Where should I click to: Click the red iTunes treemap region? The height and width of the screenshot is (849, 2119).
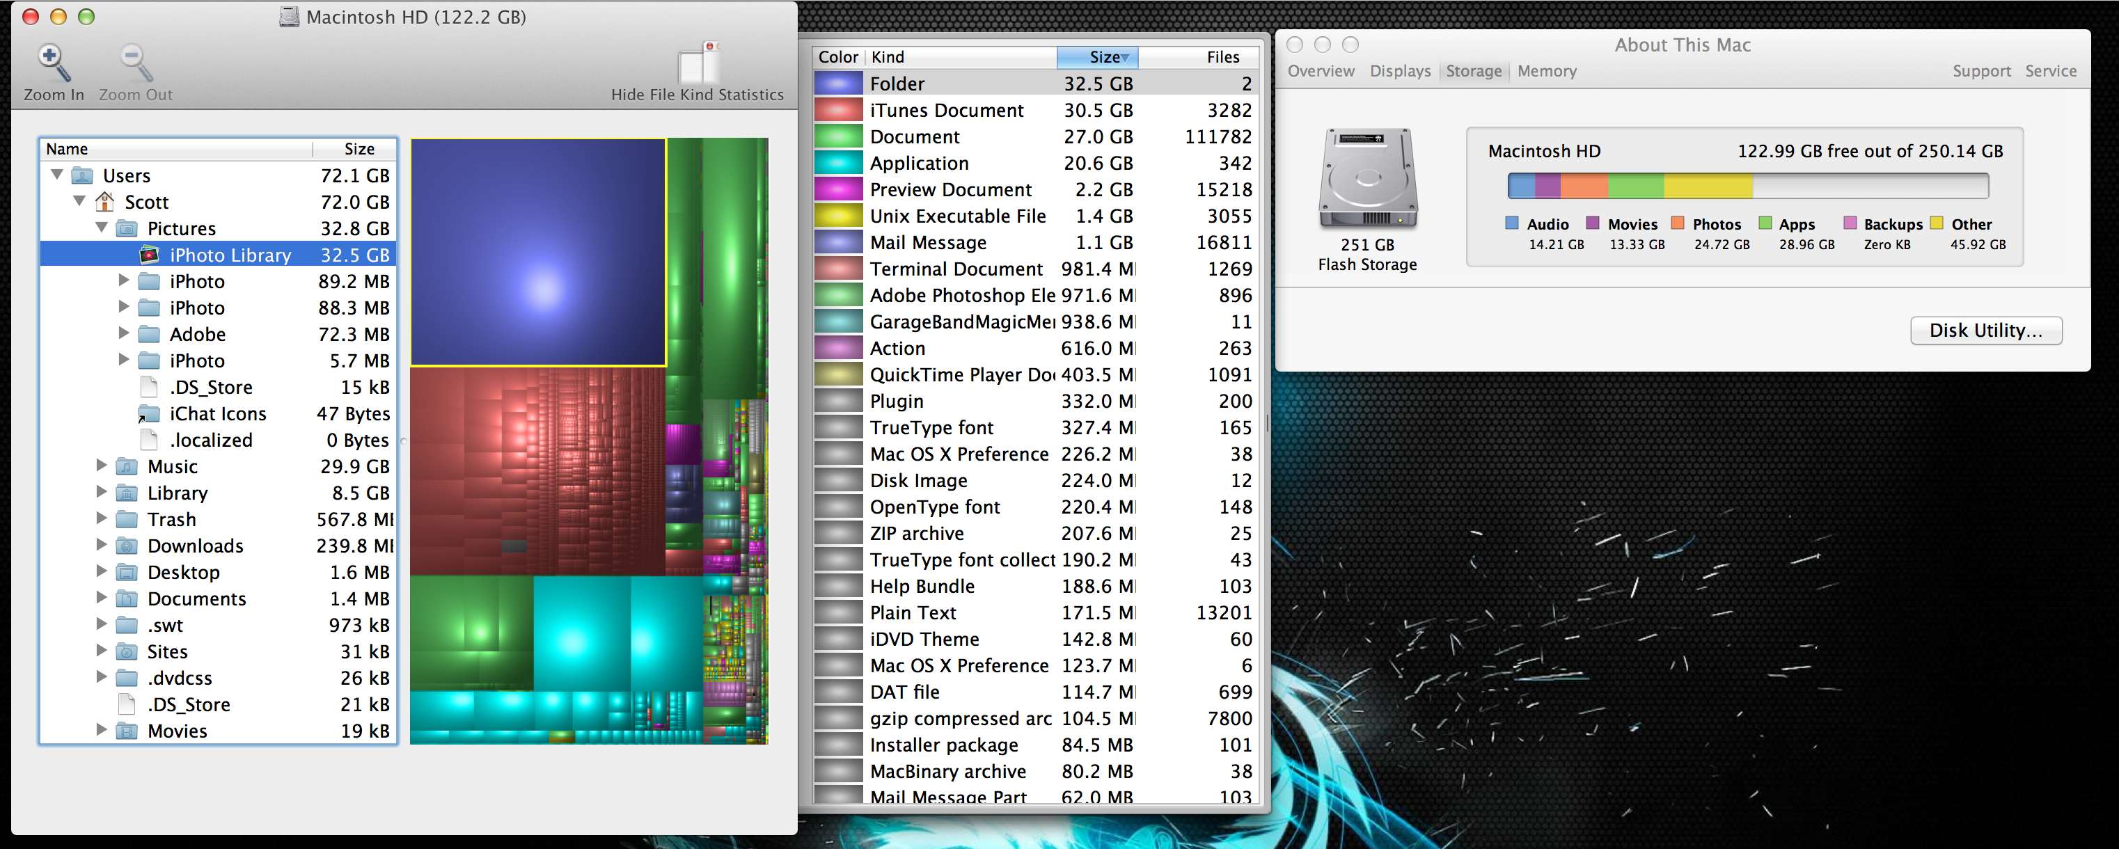point(538,470)
